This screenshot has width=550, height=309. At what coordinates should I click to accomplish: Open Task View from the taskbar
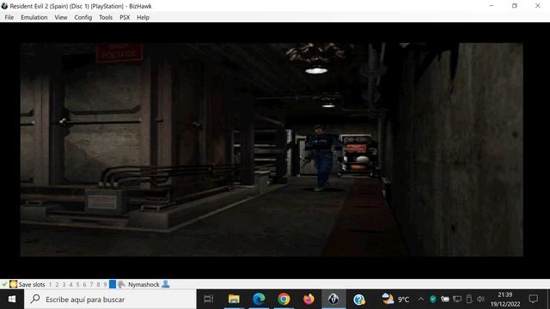[x=208, y=300]
